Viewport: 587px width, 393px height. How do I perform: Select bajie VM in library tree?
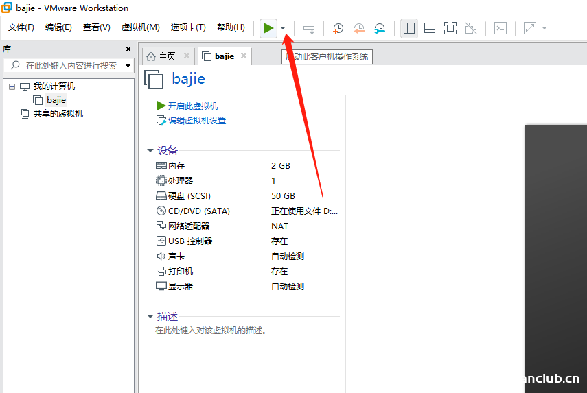(56, 100)
